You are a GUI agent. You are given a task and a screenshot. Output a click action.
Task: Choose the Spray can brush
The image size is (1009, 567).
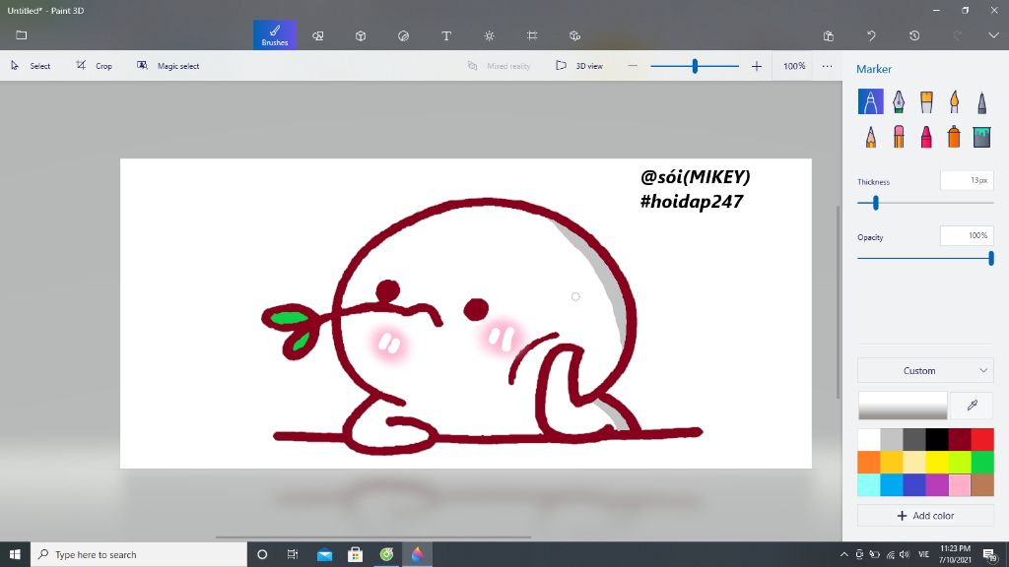pos(954,136)
